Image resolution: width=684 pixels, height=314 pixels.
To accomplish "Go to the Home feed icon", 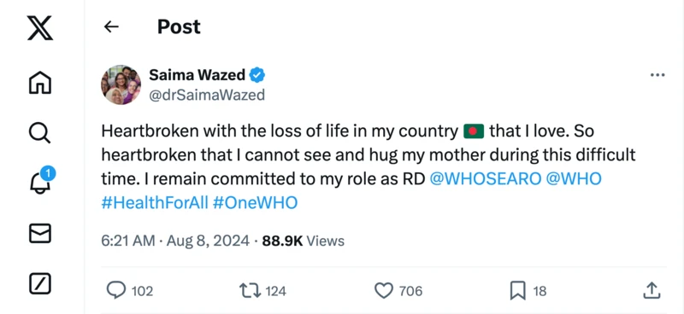I will (x=40, y=82).
